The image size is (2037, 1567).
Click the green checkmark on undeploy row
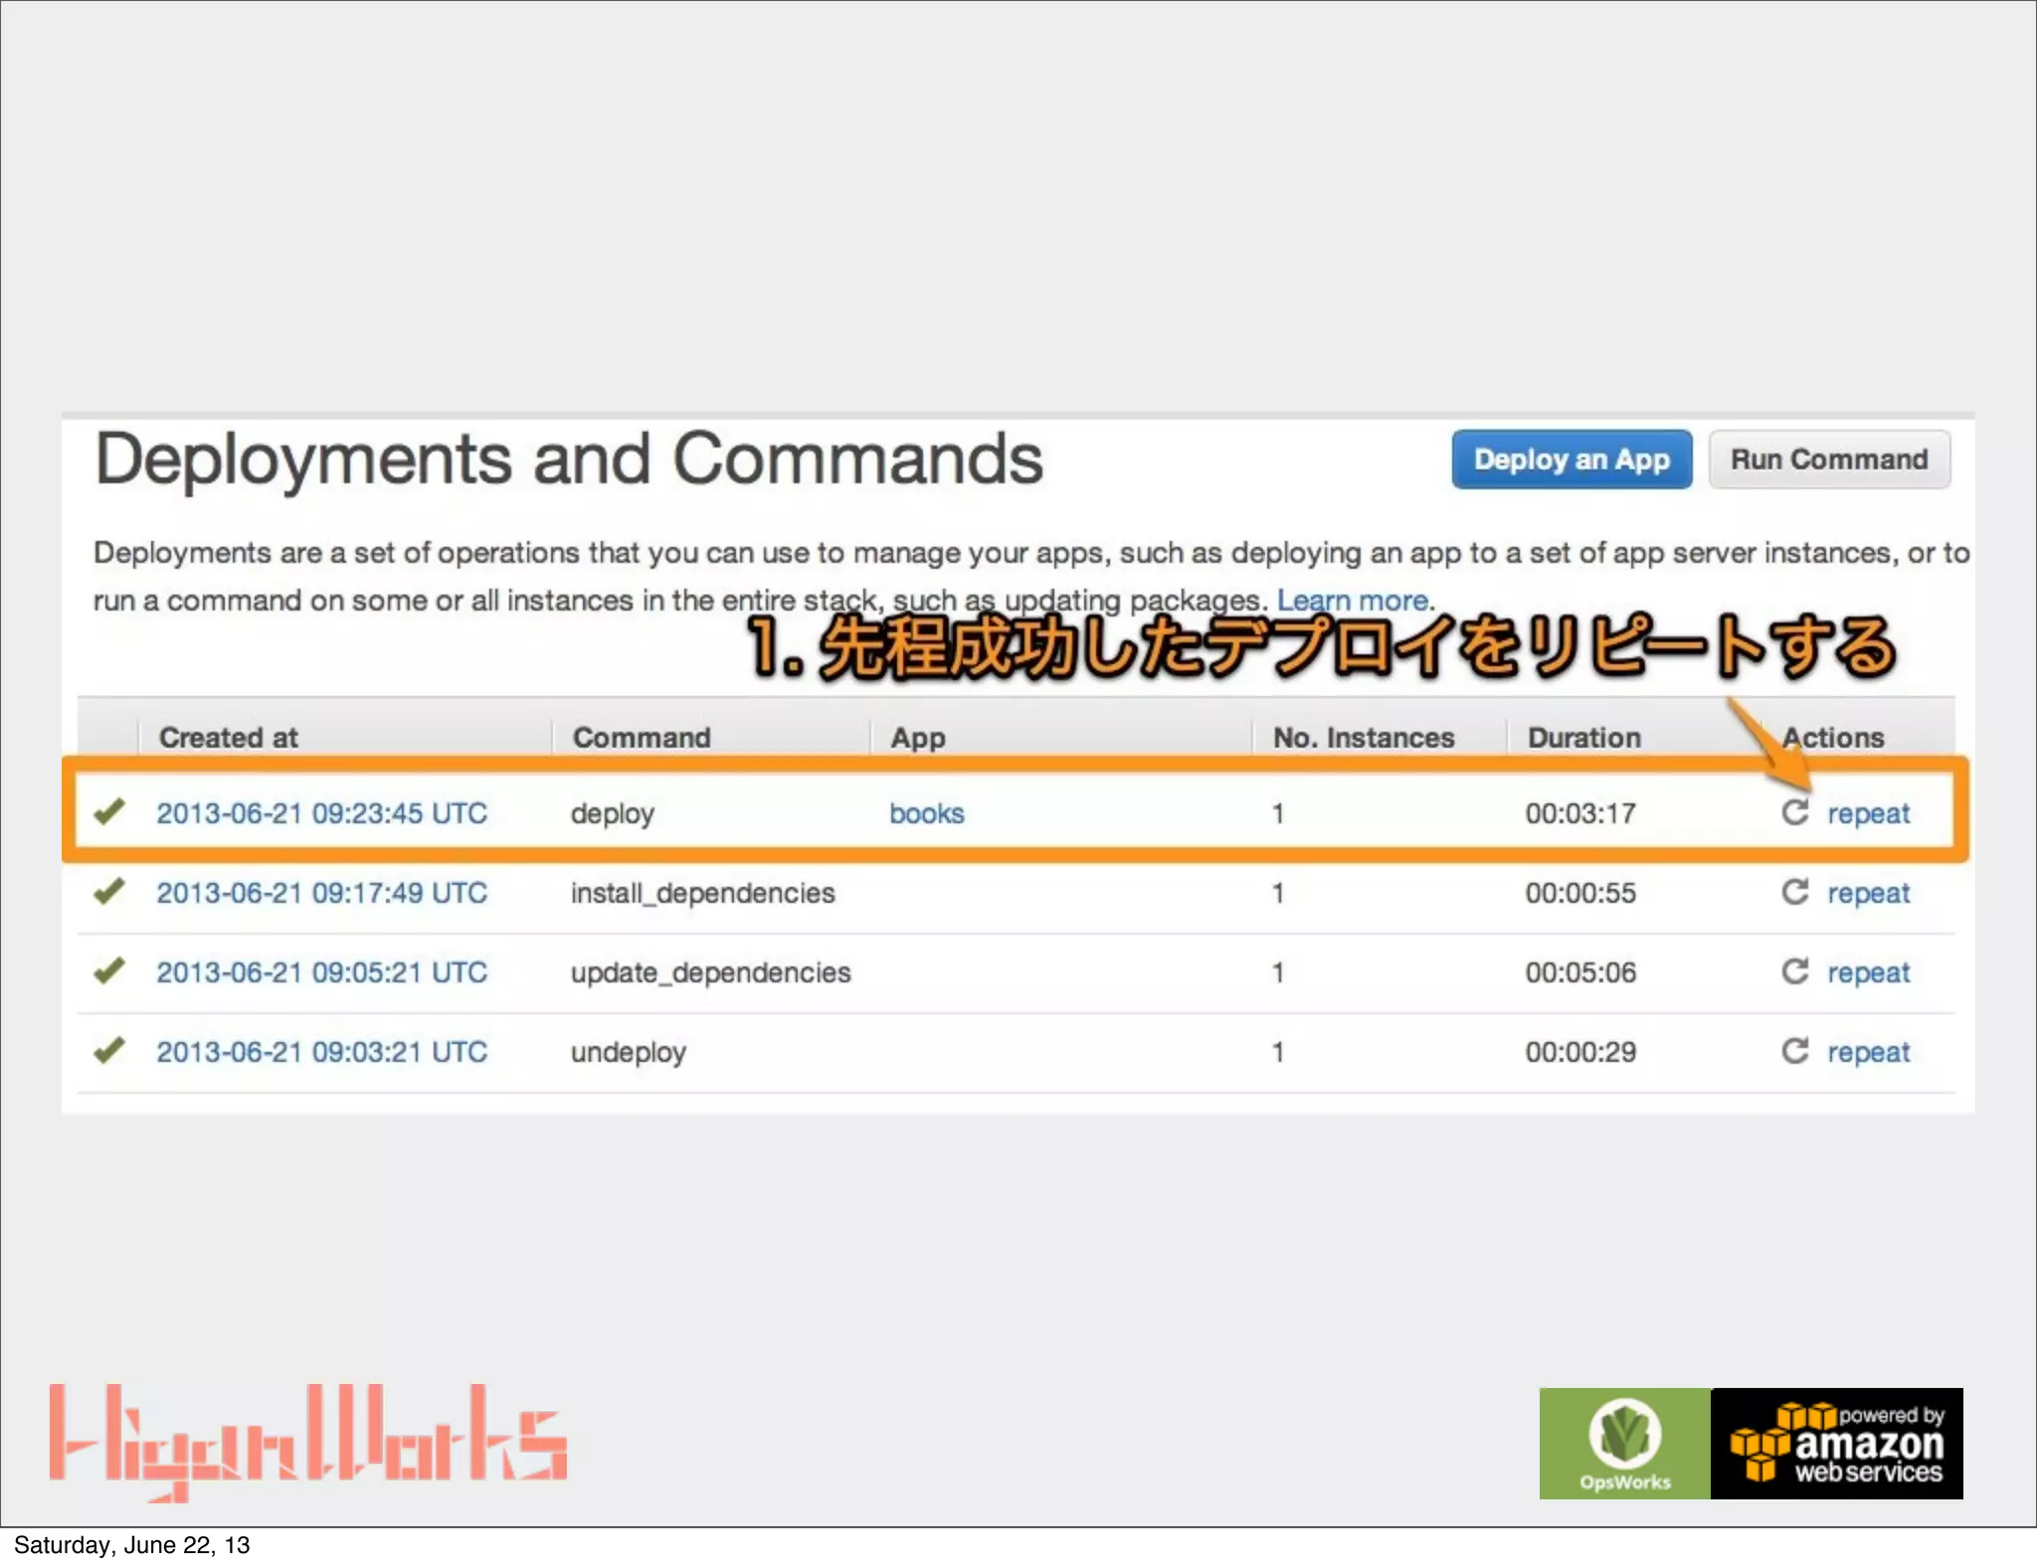click(x=109, y=1050)
